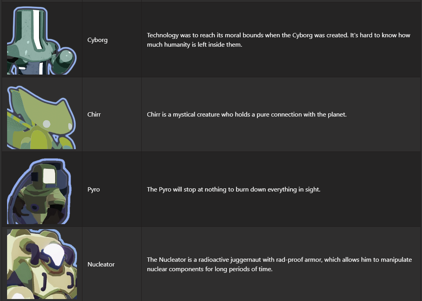
Task: Click the Pyro description sentence
Action: (x=234, y=190)
